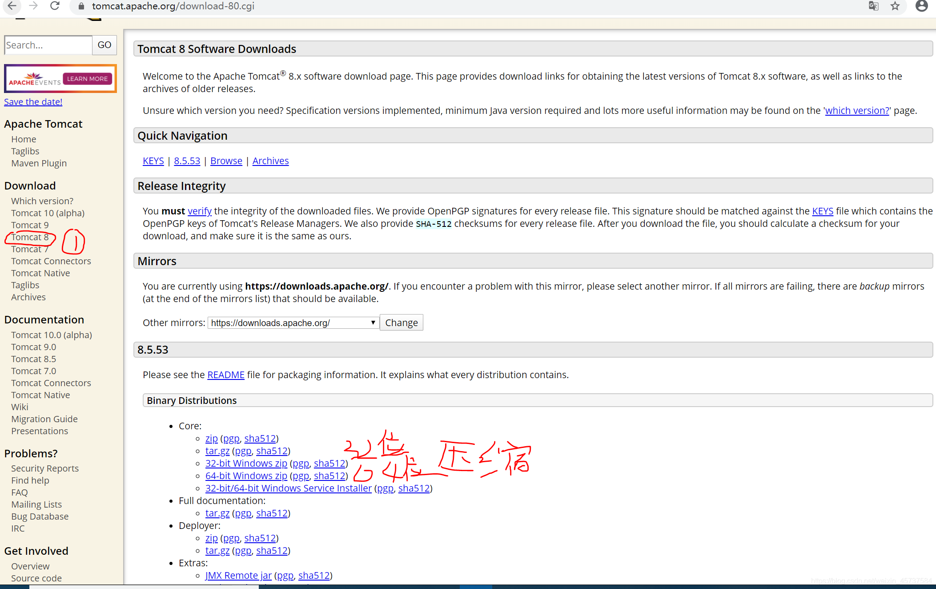The height and width of the screenshot is (589, 936).
Task: Open Which version? sidebar link
Action: pyautogui.click(x=42, y=201)
